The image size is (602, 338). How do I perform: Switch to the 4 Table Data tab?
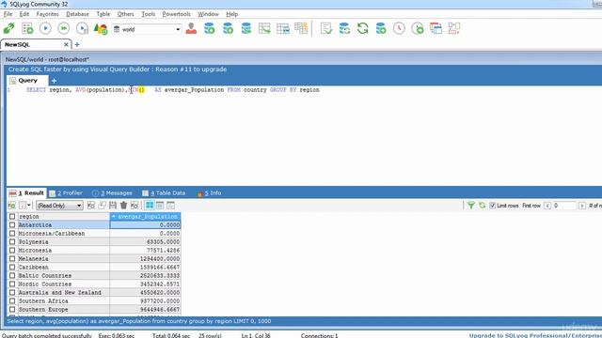tap(164, 193)
